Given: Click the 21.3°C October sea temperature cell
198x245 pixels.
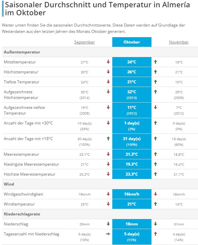Looking at the screenshot, I should [132, 154].
